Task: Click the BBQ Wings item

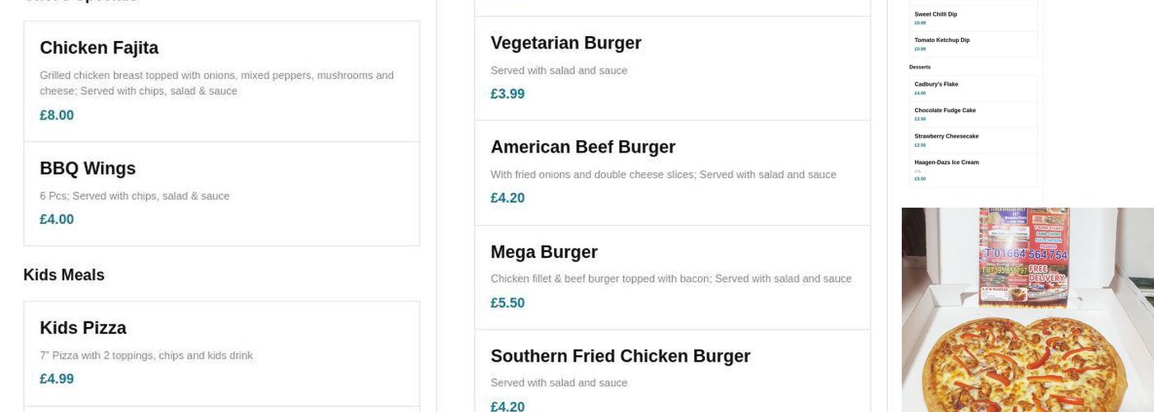Action: [87, 169]
